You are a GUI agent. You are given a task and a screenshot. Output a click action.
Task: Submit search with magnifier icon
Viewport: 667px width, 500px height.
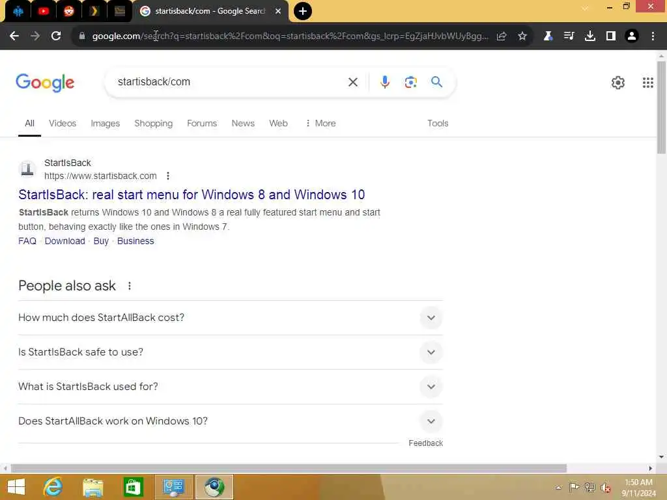[x=437, y=81]
